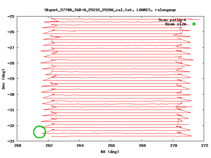Screen dimensions: 211x158
Task: Click the 260 RA axis tick label
Action: tap(17, 145)
